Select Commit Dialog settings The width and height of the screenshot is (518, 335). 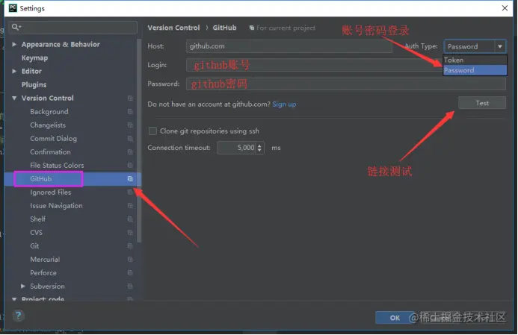coord(54,139)
